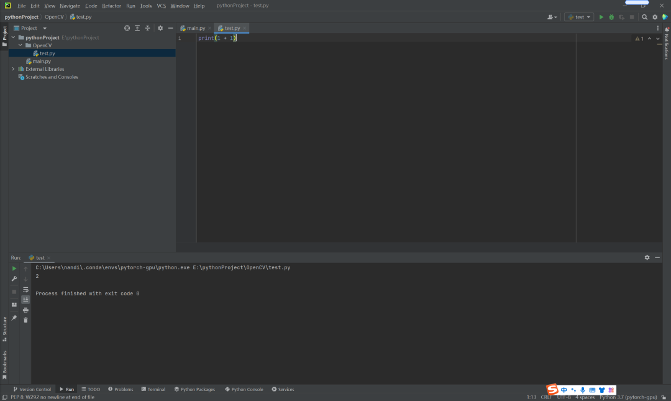
Task: Open the test run configuration dropdown
Action: [x=579, y=17]
